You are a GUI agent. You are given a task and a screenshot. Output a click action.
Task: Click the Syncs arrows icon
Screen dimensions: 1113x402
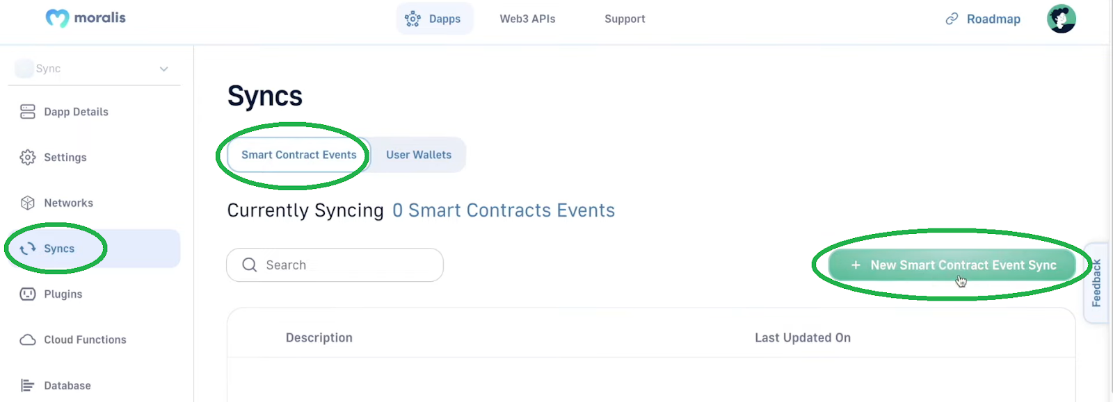click(28, 249)
